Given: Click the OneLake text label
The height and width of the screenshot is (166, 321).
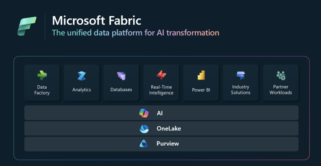Looking at the screenshot, I should (x=169, y=129).
